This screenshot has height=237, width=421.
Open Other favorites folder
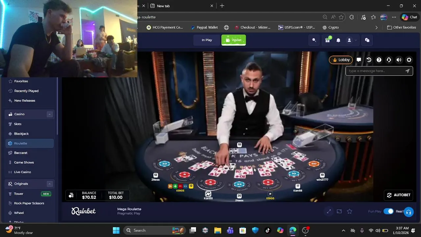402,27
